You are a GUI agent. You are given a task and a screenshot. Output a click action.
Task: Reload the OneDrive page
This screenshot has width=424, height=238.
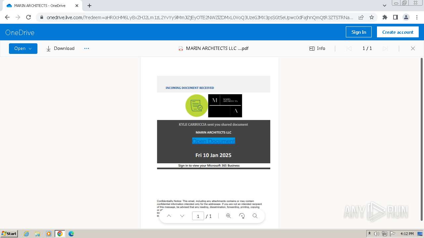tap(28, 17)
